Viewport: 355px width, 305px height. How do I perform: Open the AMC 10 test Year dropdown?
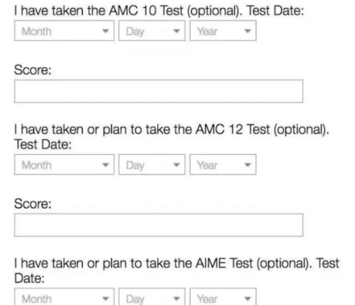pyautogui.click(x=222, y=31)
